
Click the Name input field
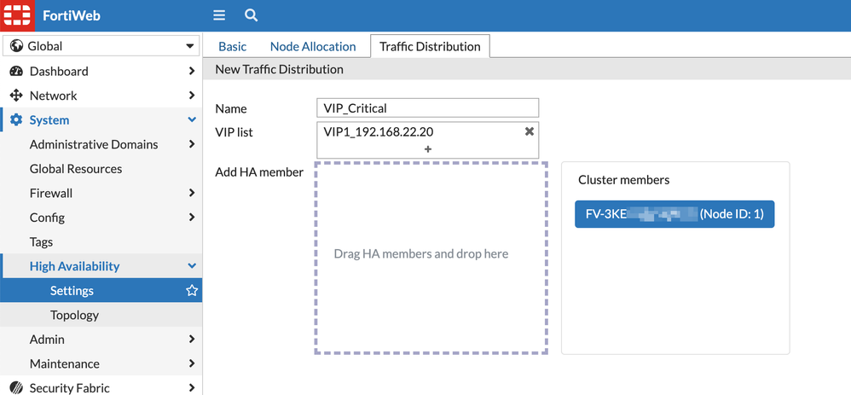[427, 108]
